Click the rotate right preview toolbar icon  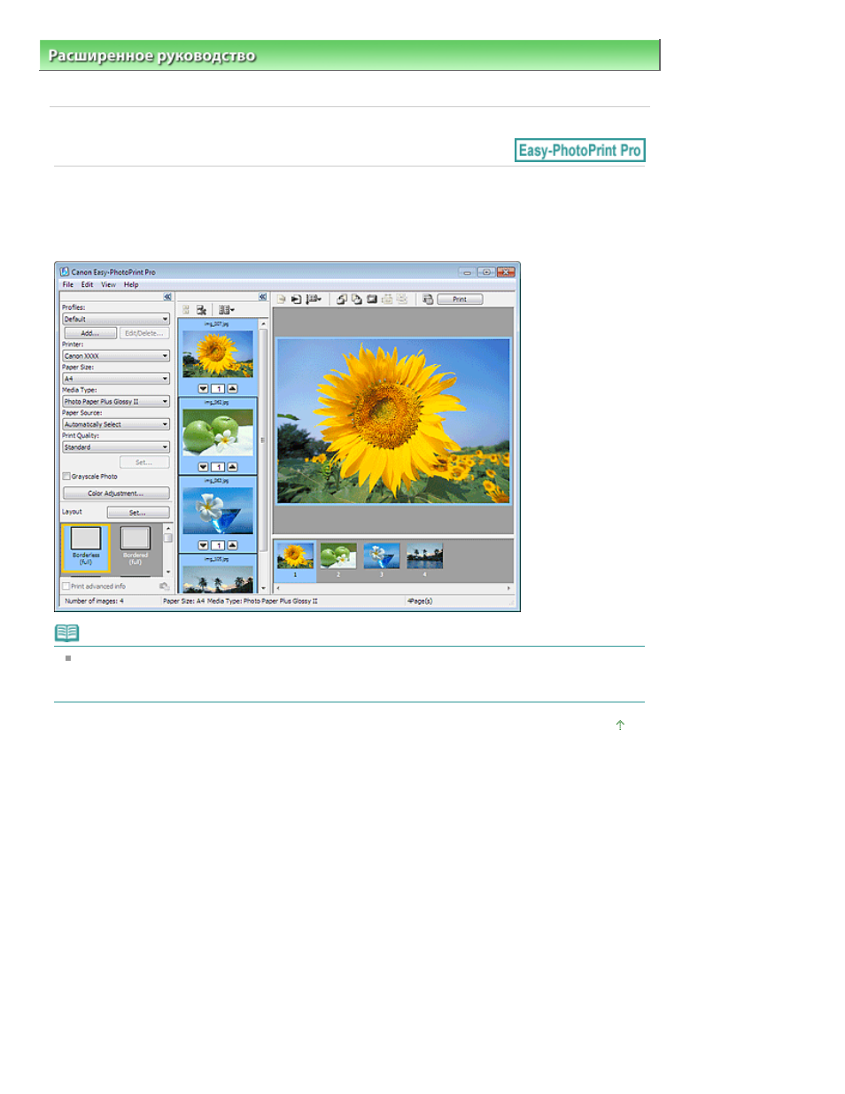[x=356, y=299]
